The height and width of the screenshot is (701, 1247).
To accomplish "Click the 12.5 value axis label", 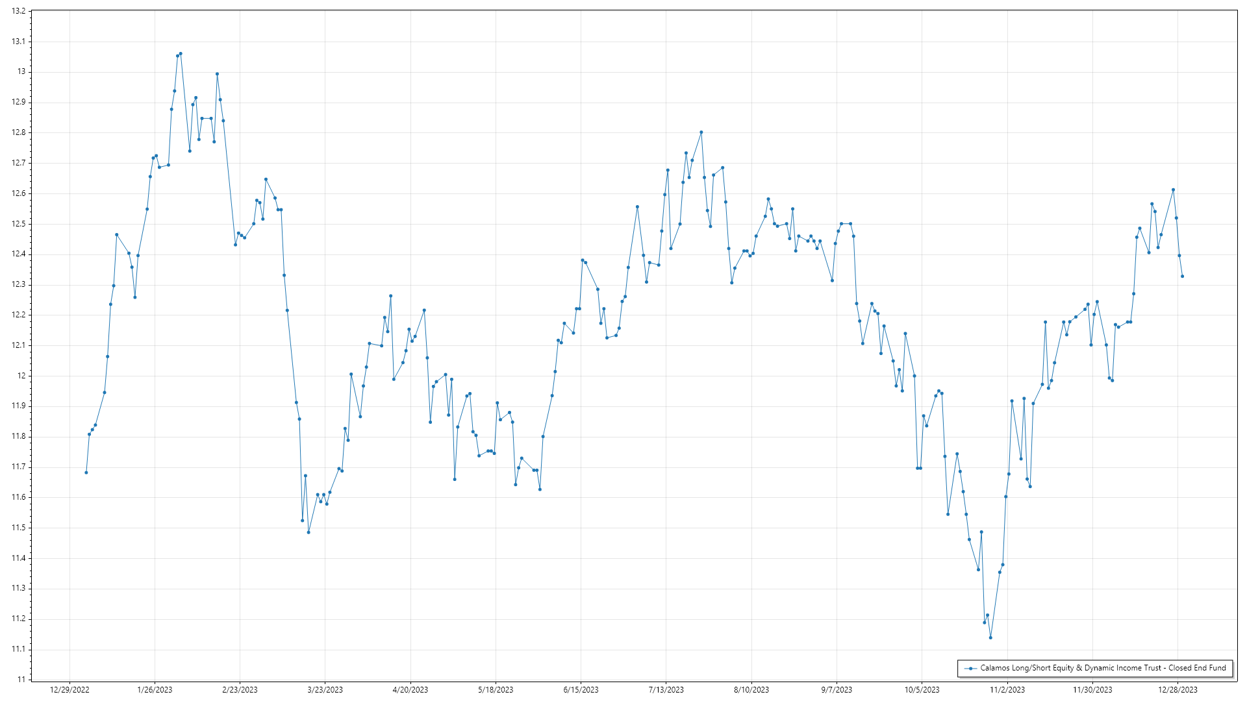I will point(19,224).
